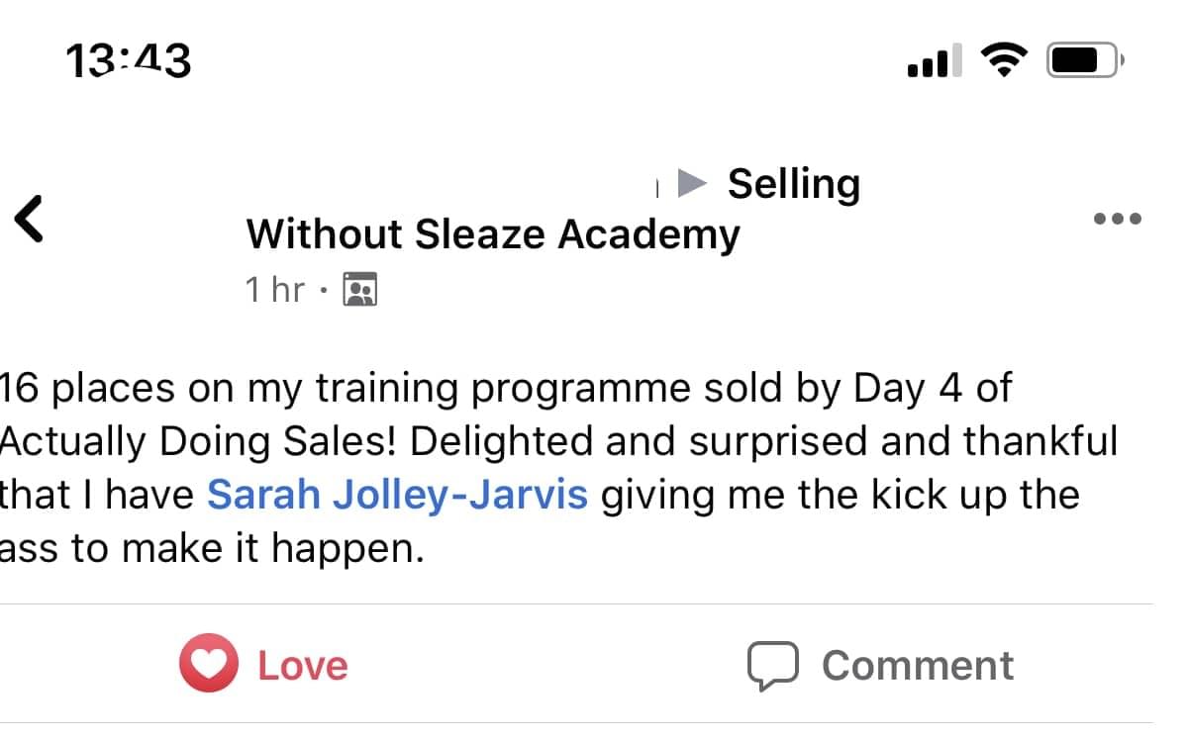
Task: Tap the word 'thankful' in the post
Action: click(1040, 441)
